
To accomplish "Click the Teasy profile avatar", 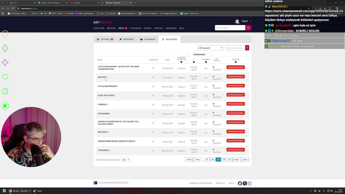I will click(x=237, y=21).
